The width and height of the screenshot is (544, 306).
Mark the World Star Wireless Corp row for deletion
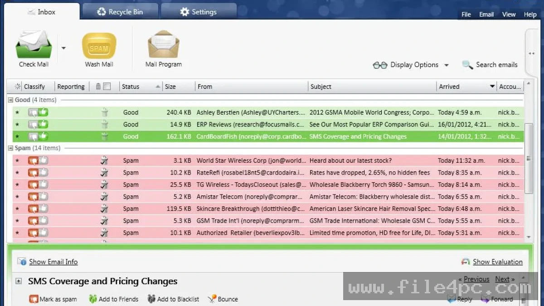click(104, 160)
